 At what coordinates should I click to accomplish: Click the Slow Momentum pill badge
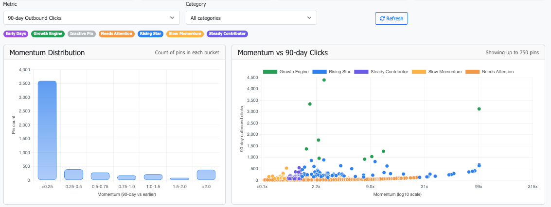coord(184,34)
